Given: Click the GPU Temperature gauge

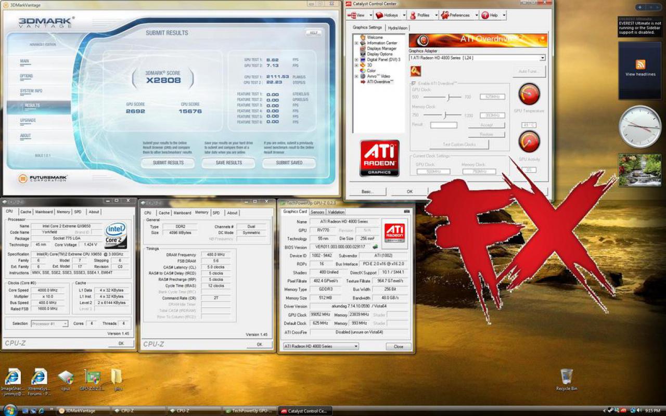Looking at the screenshot, I should (x=529, y=94).
